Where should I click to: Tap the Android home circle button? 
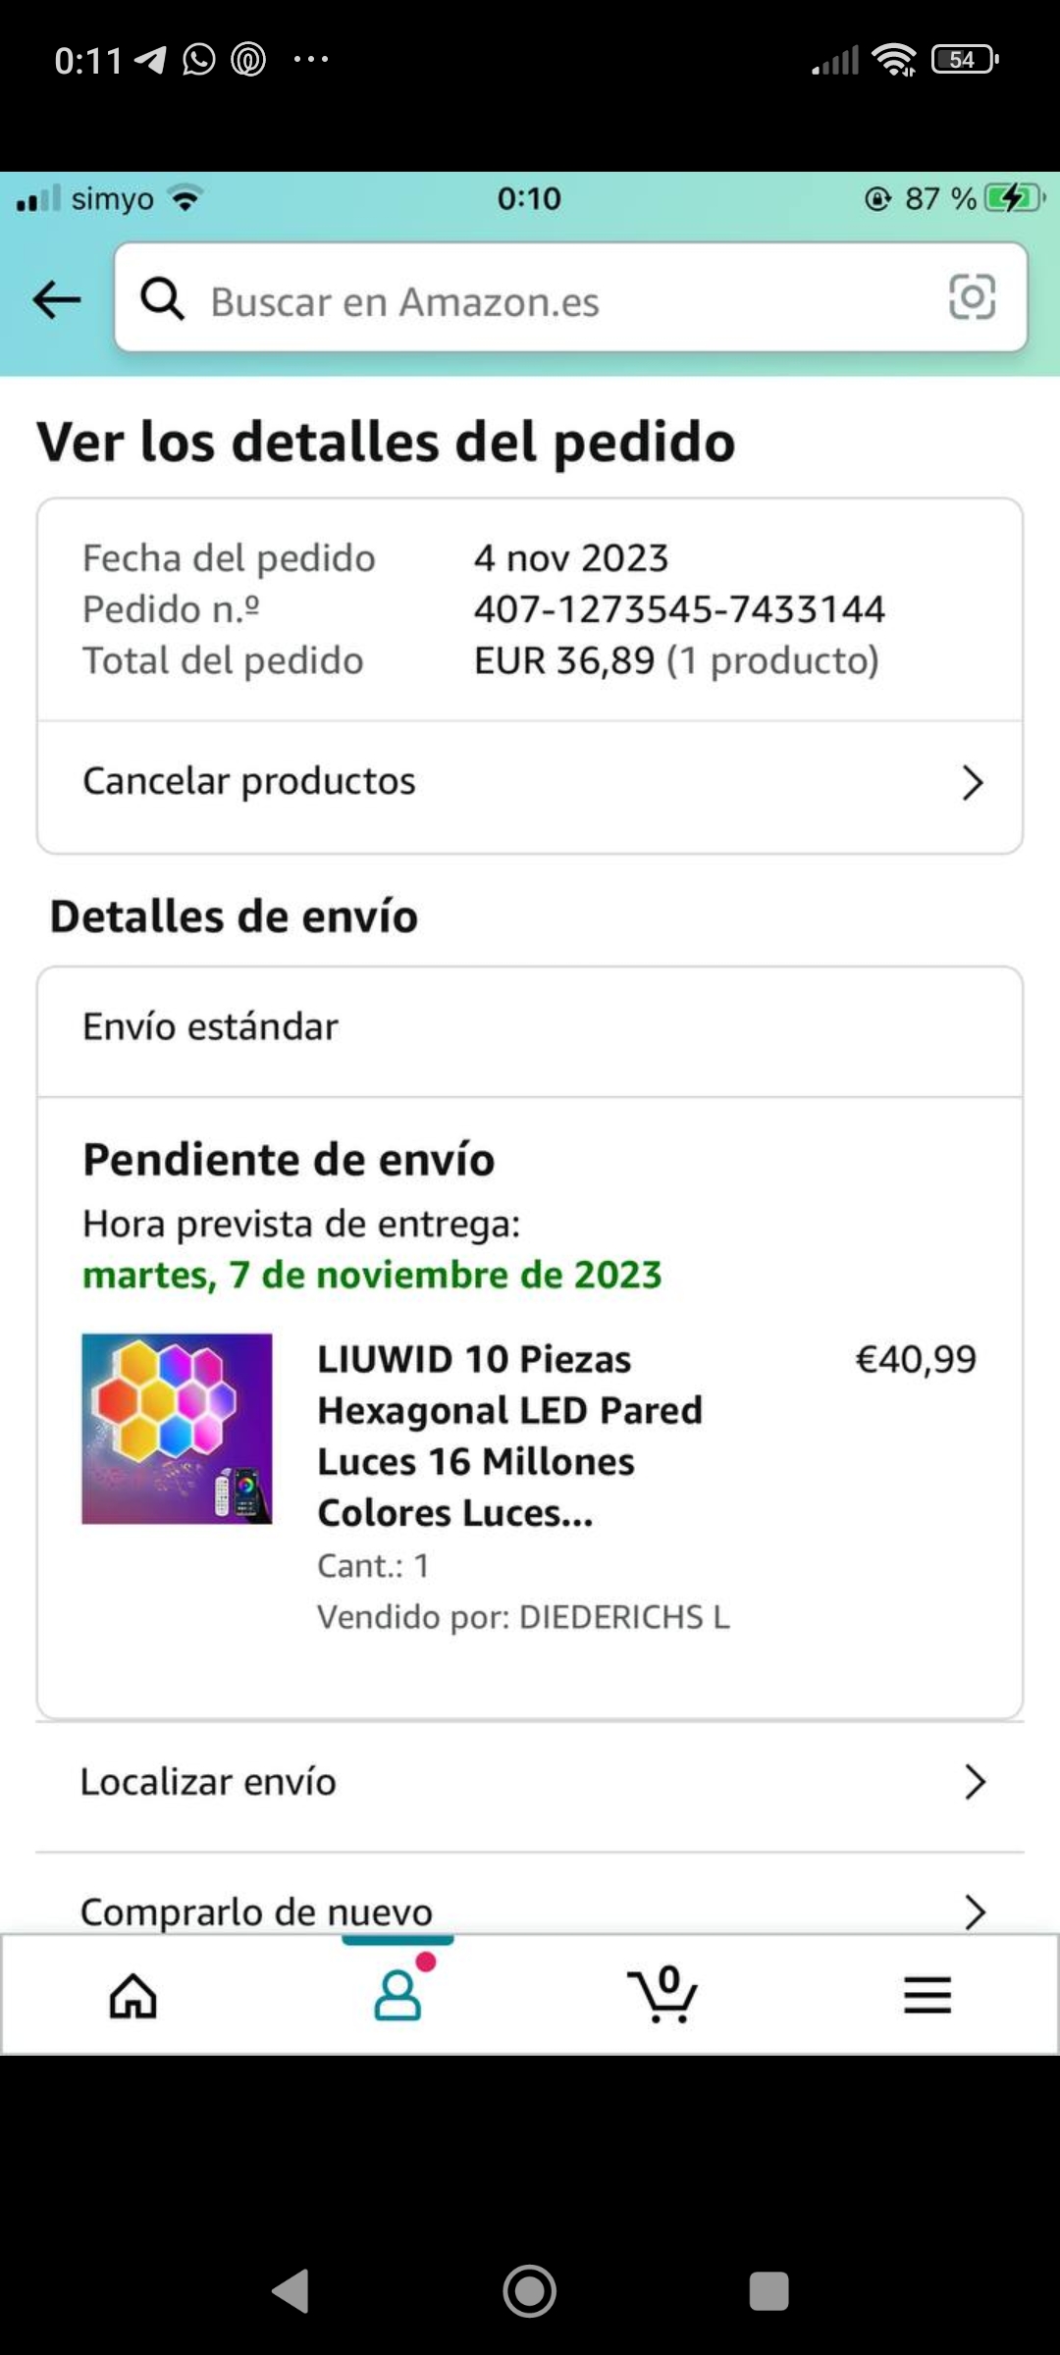pyautogui.click(x=530, y=2291)
